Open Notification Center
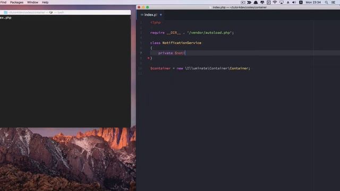This screenshot has width=340, height=191. [x=333, y=2]
